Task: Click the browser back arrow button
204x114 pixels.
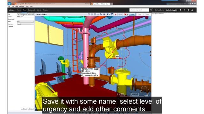Action: click(x=9, y=3)
